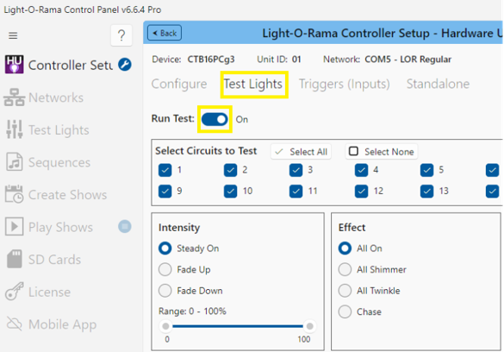
Task: Click the Create Shows calendar icon
Action: [14, 194]
